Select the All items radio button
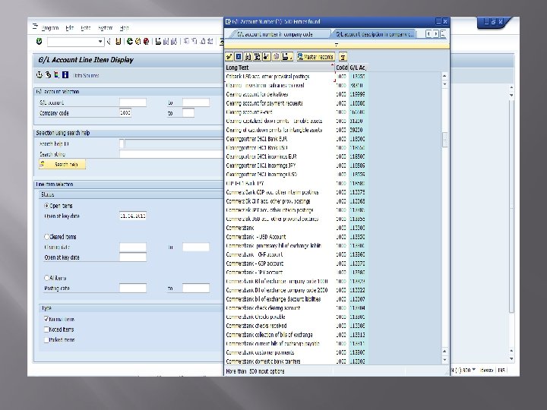 coord(46,278)
